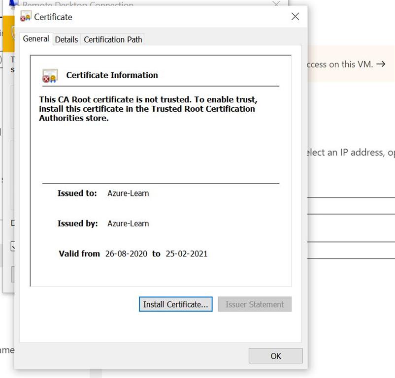Click the Certificate Information icon with red badge

49,75
